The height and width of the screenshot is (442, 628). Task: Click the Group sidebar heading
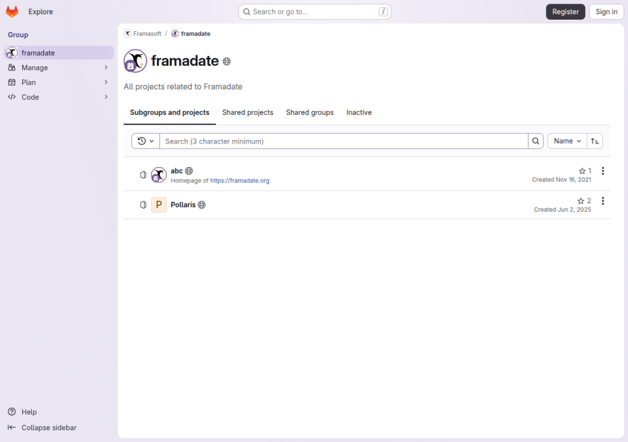click(x=18, y=35)
